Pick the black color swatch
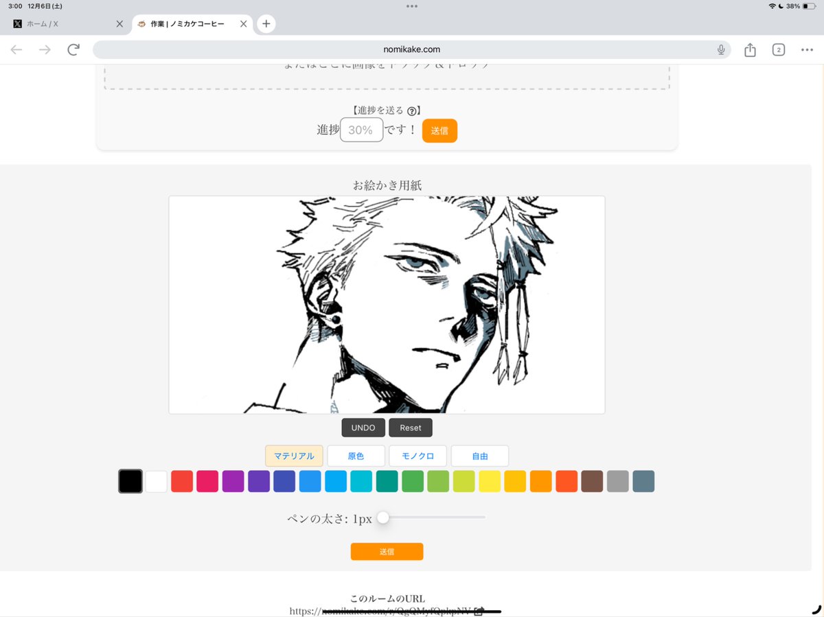The image size is (824, 617). point(130,481)
